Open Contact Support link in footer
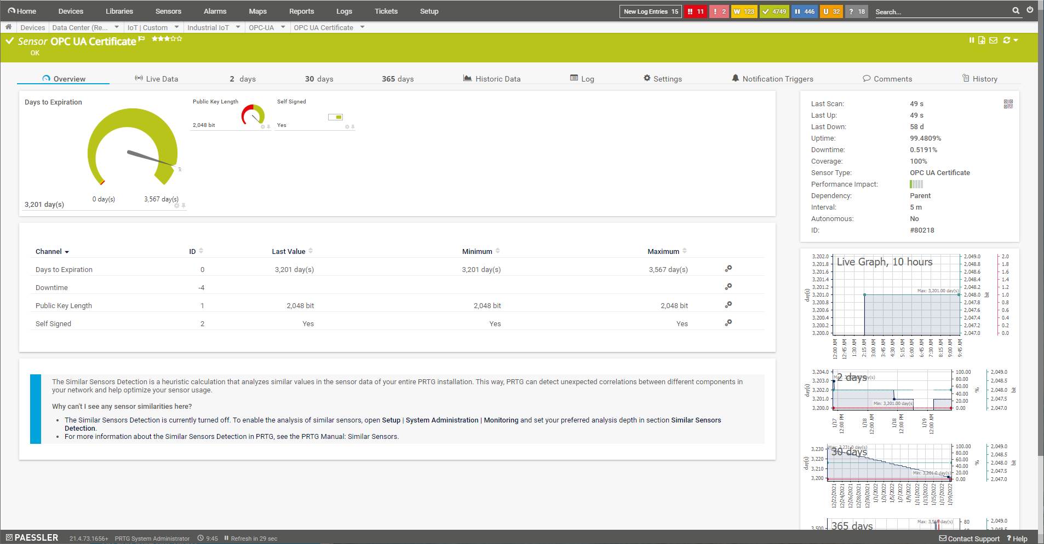This screenshot has height=544, width=1044. click(x=969, y=539)
